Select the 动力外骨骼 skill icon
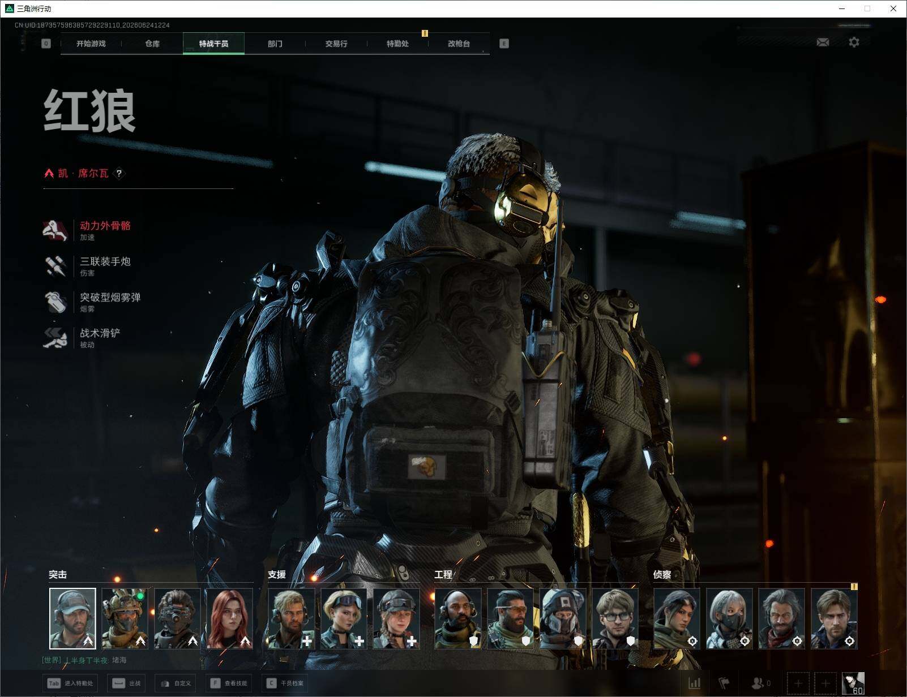 (x=55, y=230)
